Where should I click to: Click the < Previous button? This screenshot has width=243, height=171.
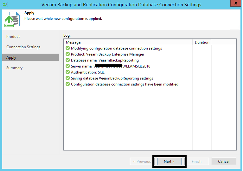point(142,162)
